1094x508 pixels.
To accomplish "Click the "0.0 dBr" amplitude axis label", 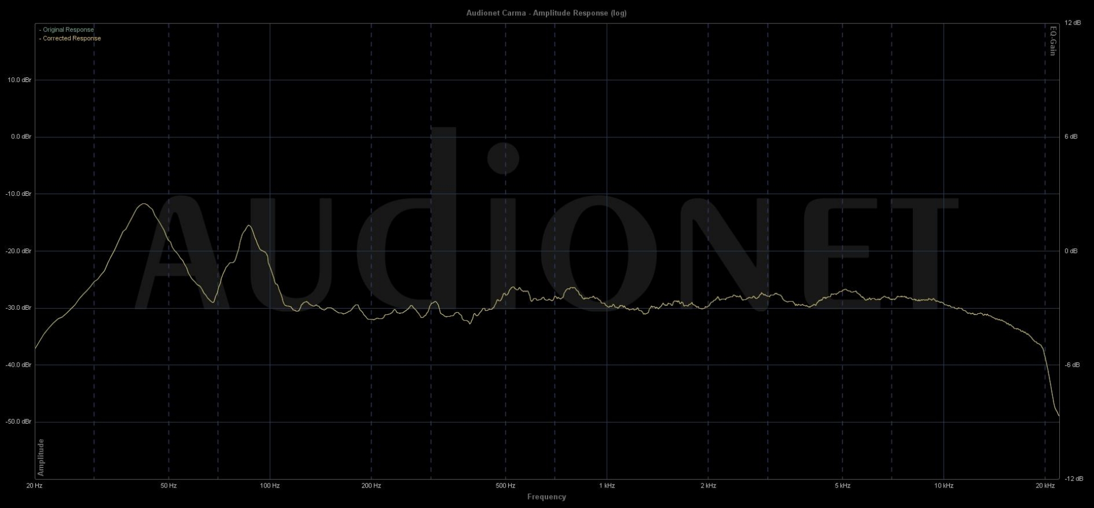I will (21, 137).
